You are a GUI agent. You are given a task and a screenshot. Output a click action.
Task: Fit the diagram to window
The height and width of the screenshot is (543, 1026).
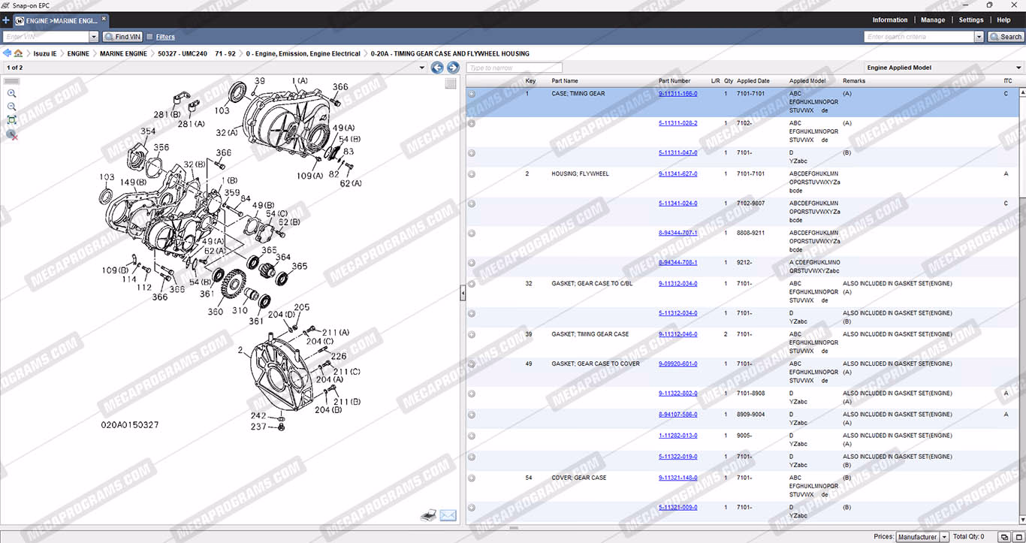click(x=11, y=120)
